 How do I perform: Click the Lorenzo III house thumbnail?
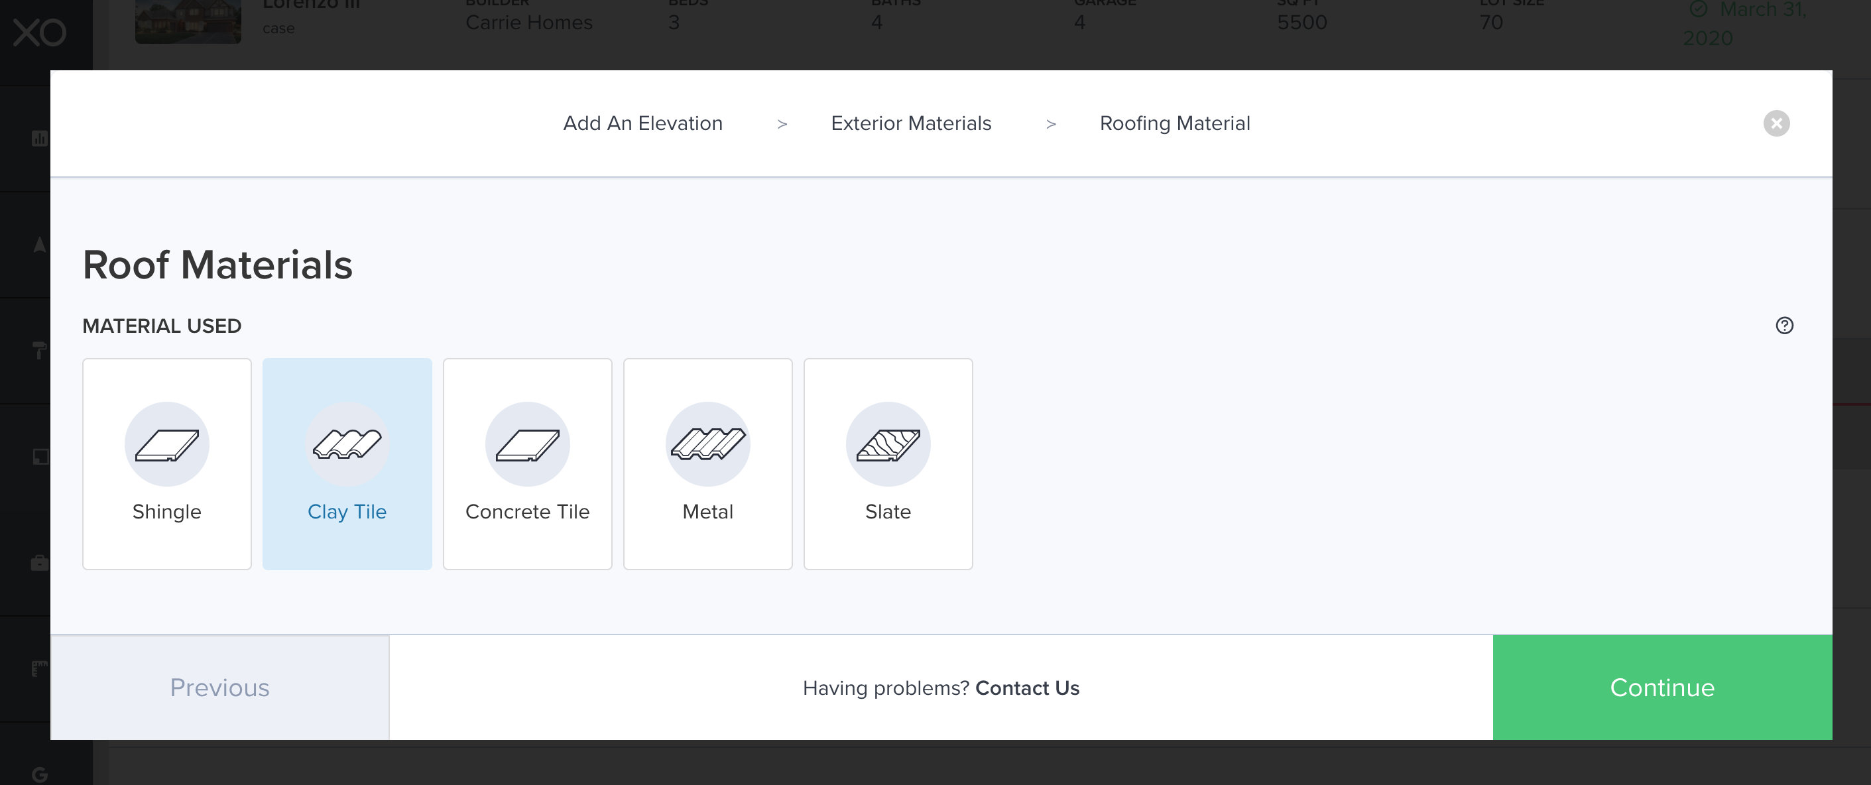tap(188, 22)
